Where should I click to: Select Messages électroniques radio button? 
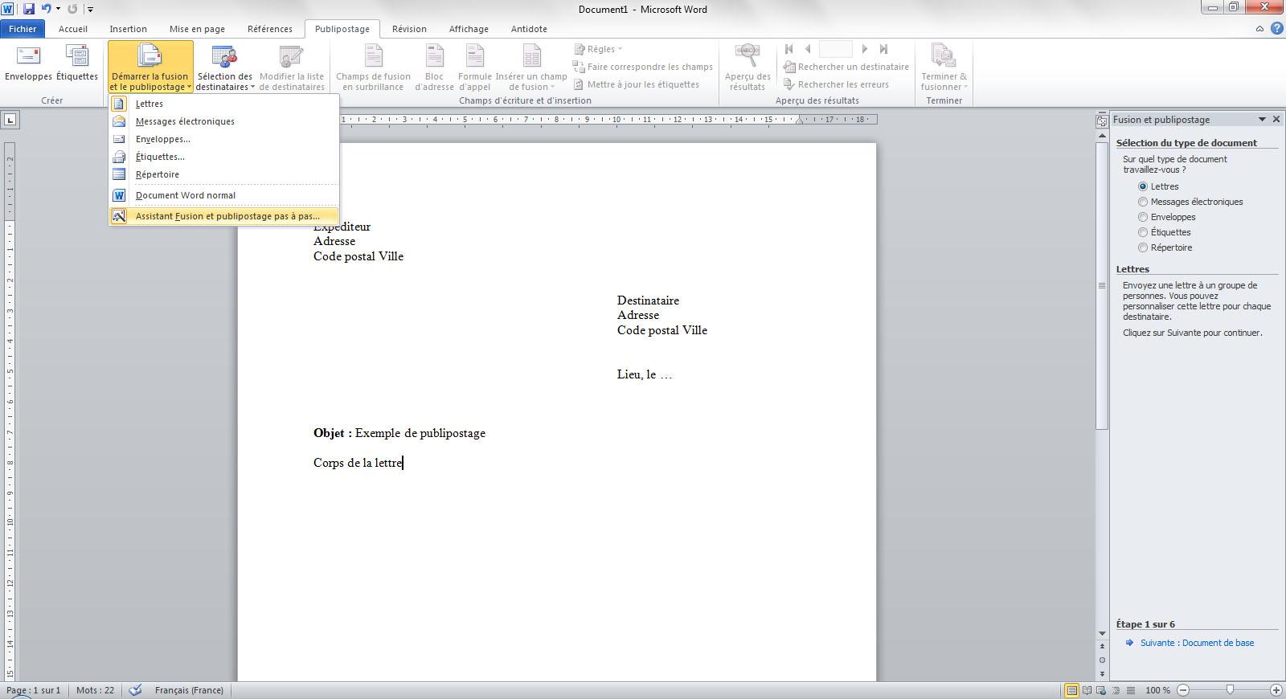1142,202
